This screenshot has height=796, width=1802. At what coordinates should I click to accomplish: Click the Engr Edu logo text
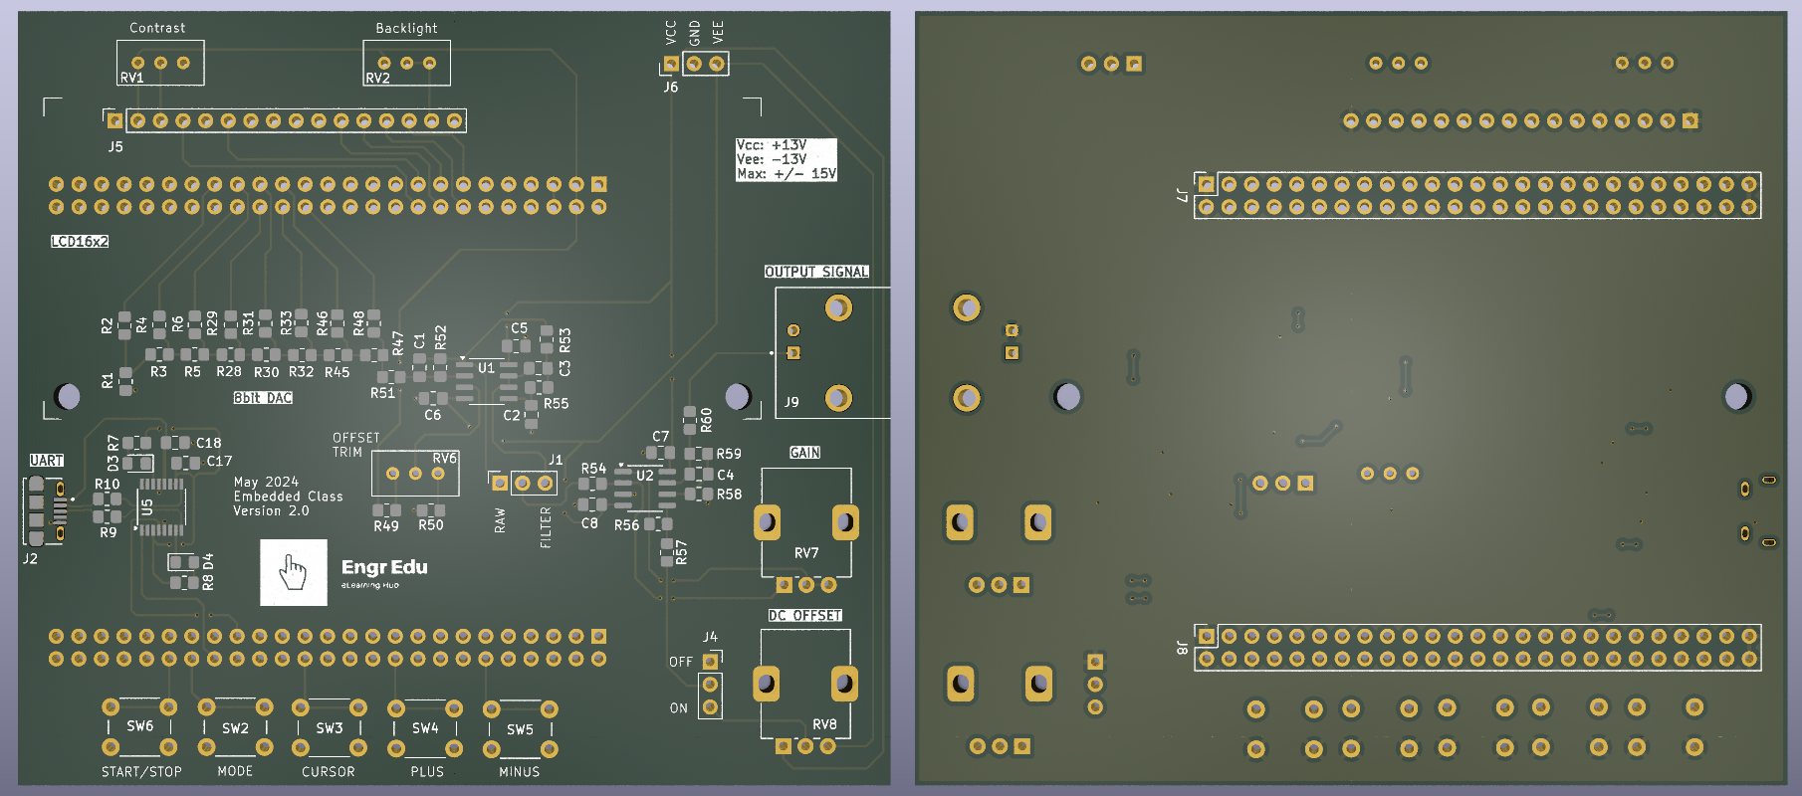pyautogui.click(x=384, y=568)
